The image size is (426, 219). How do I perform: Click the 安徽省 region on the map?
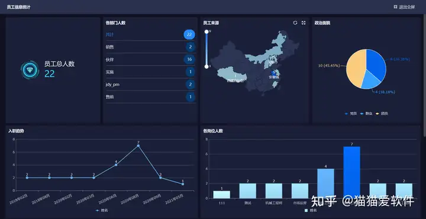pos(274,73)
